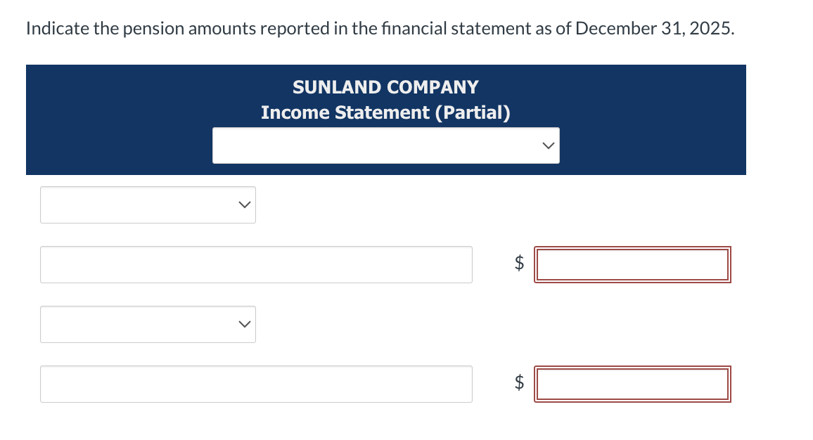Click the dark blue statement header banner
The image size is (813, 440).
click(127, 119)
